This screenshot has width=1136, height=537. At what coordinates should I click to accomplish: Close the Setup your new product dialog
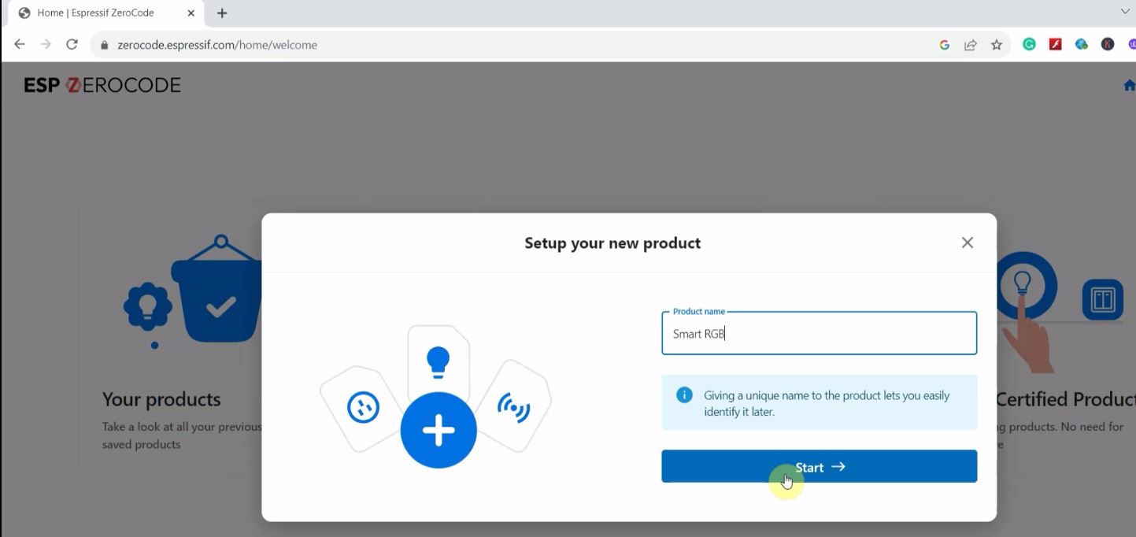point(967,243)
